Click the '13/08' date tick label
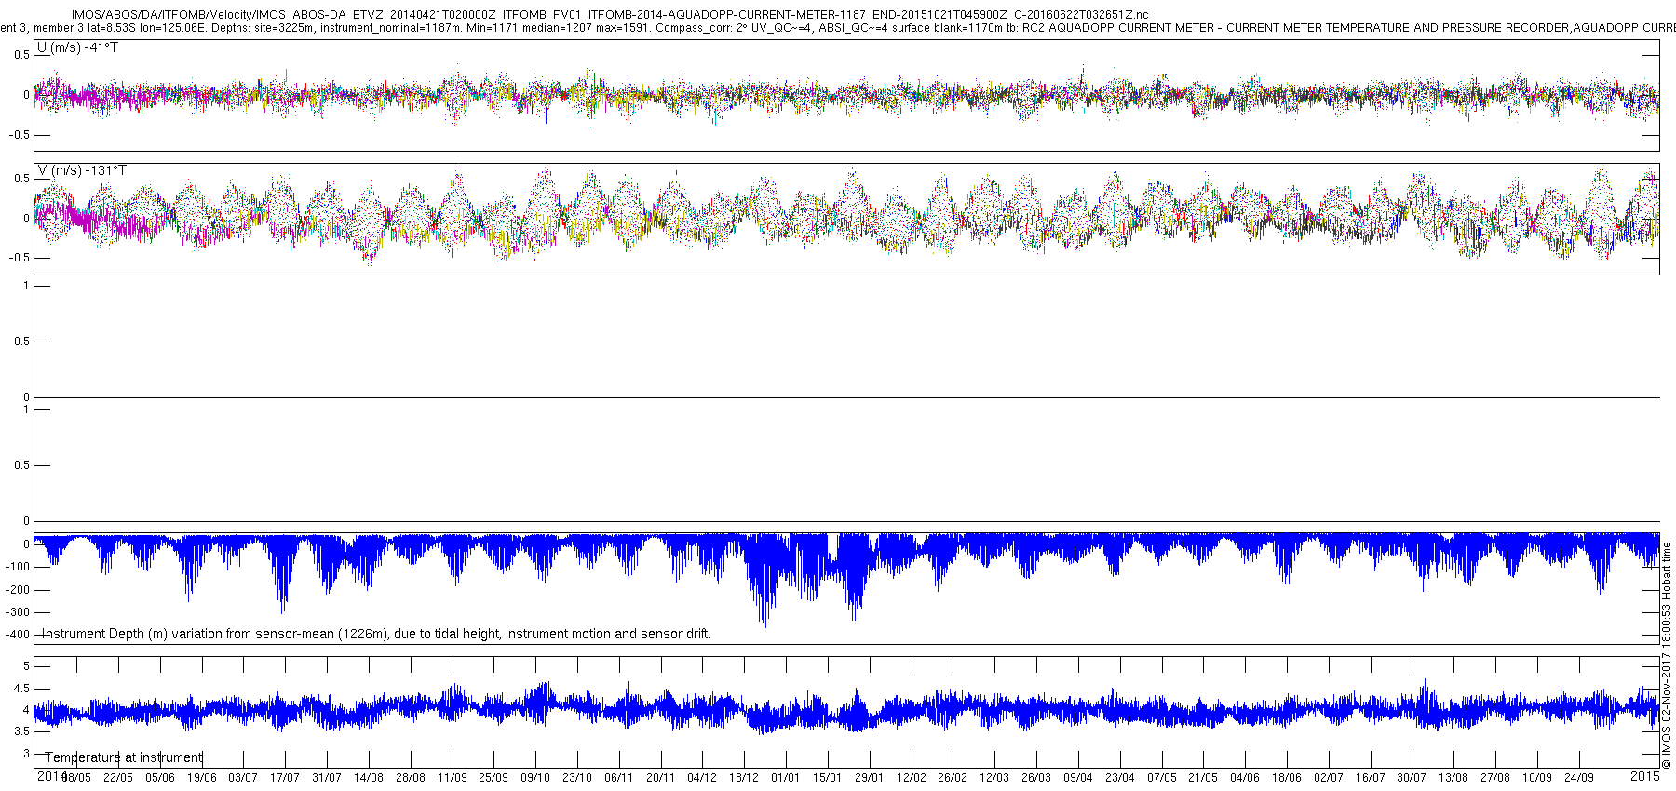1676x791 pixels. point(1453,778)
